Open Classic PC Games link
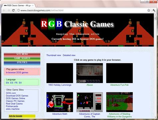 (x=15, y=101)
